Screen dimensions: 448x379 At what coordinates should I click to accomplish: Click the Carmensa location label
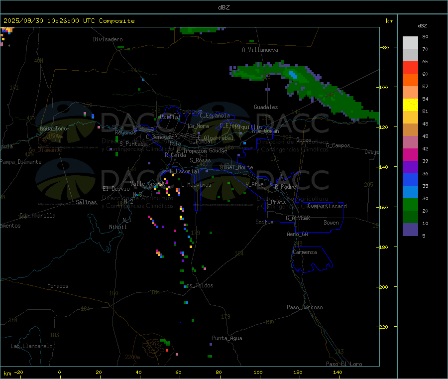pyautogui.click(x=305, y=252)
